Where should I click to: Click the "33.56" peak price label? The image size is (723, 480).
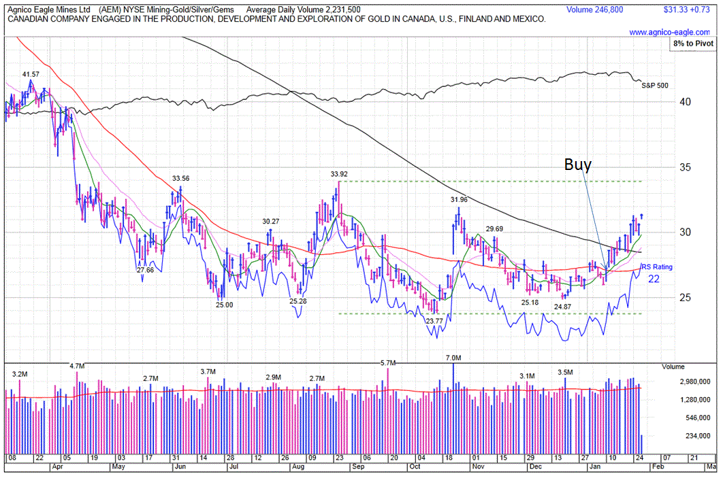pyautogui.click(x=181, y=179)
